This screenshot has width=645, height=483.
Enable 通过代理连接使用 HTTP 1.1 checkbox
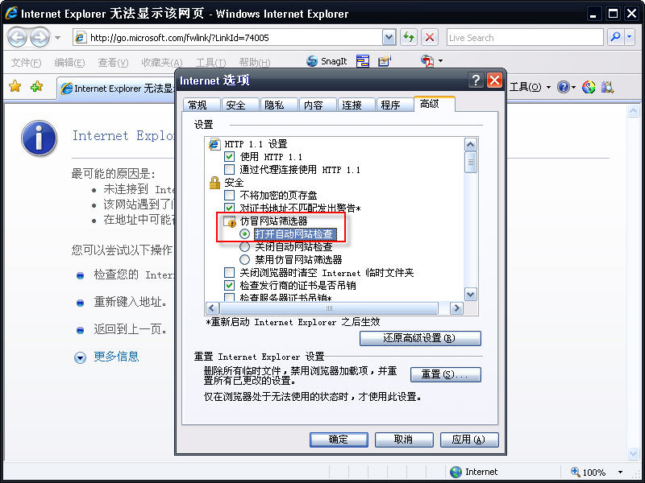point(229,170)
